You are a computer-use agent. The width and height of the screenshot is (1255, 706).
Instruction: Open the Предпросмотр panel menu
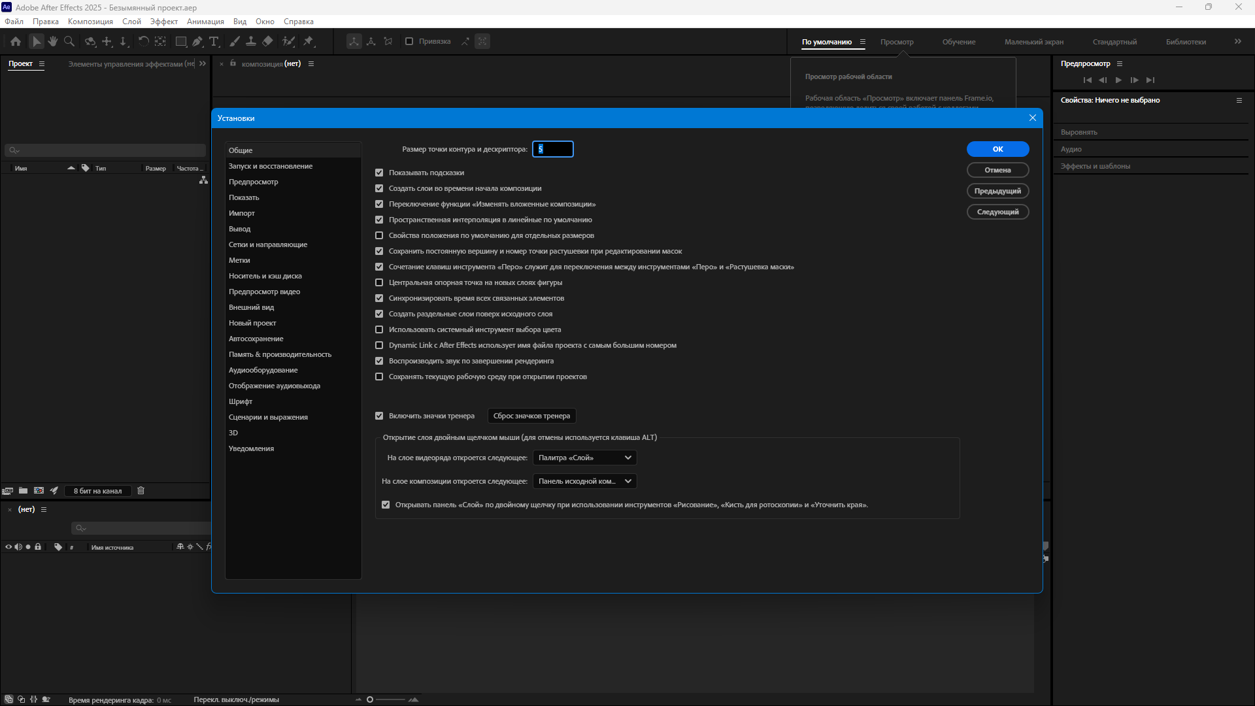(1120, 64)
